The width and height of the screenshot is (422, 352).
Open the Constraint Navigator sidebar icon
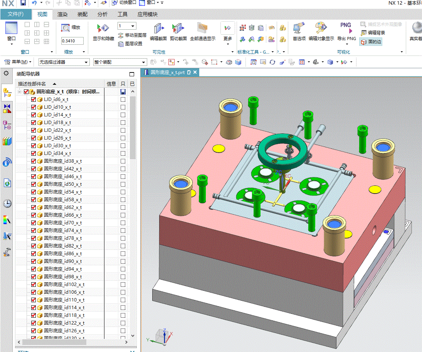(x=7, y=109)
